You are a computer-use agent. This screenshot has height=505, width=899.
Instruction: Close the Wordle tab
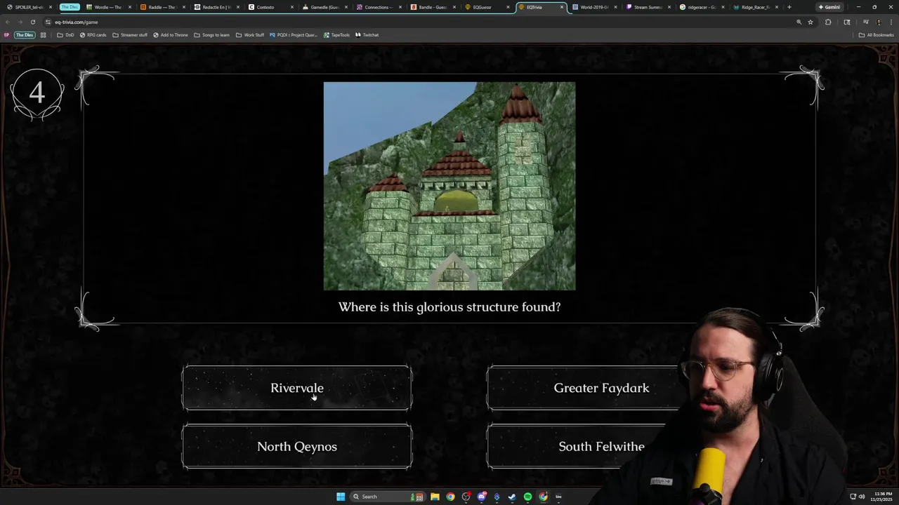tap(129, 7)
